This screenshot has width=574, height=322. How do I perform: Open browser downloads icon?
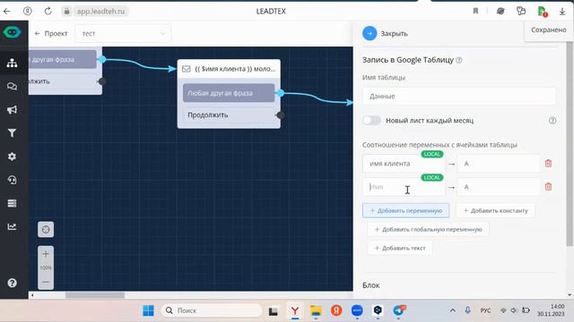pos(562,12)
